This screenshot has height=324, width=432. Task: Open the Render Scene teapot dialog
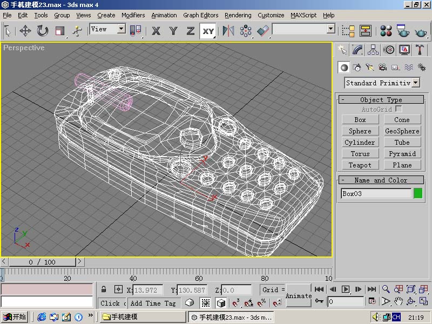pos(403,31)
